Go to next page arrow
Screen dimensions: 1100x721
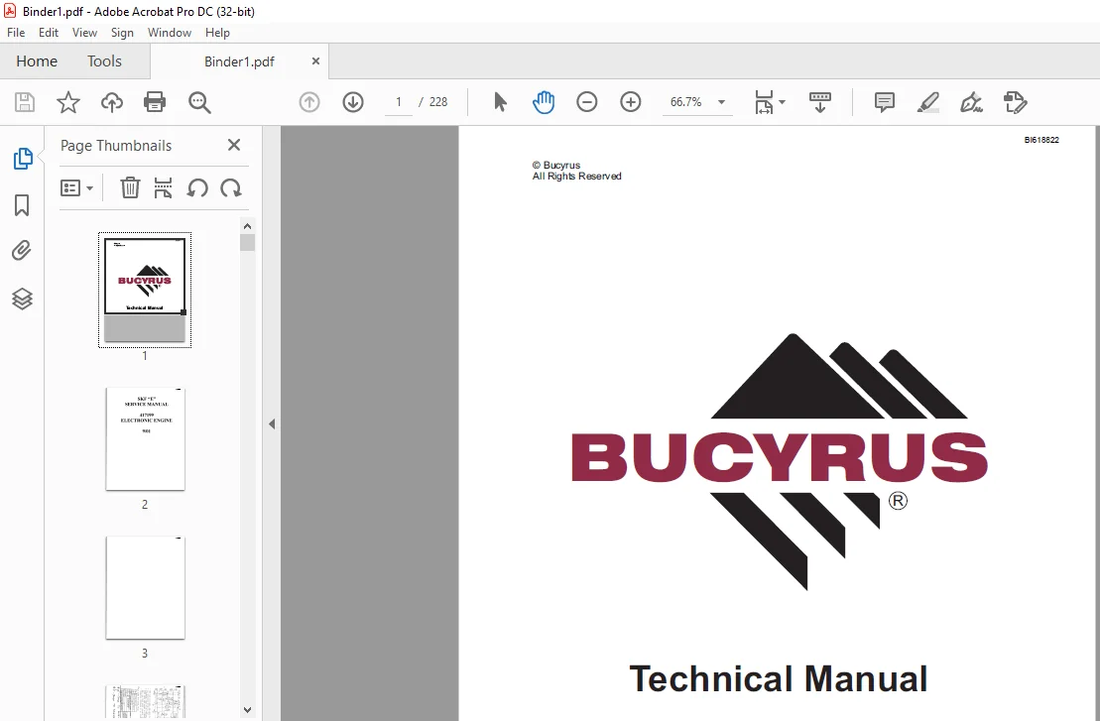353,102
